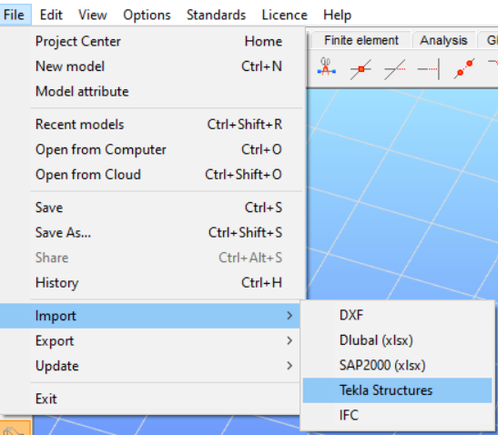Click the orange icon at bottom-left corner
This screenshot has height=435, width=498.
tap(15, 428)
